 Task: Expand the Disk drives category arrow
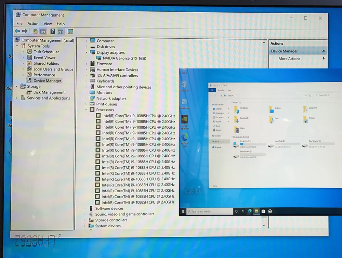tap(87, 47)
